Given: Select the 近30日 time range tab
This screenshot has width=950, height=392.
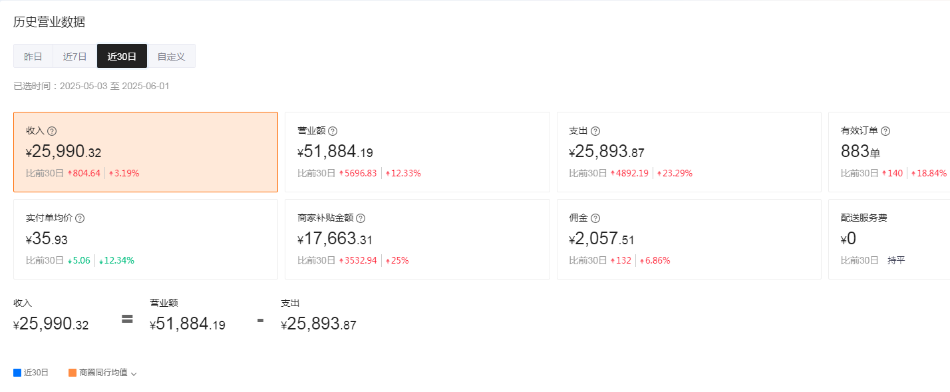Looking at the screenshot, I should tap(122, 57).
